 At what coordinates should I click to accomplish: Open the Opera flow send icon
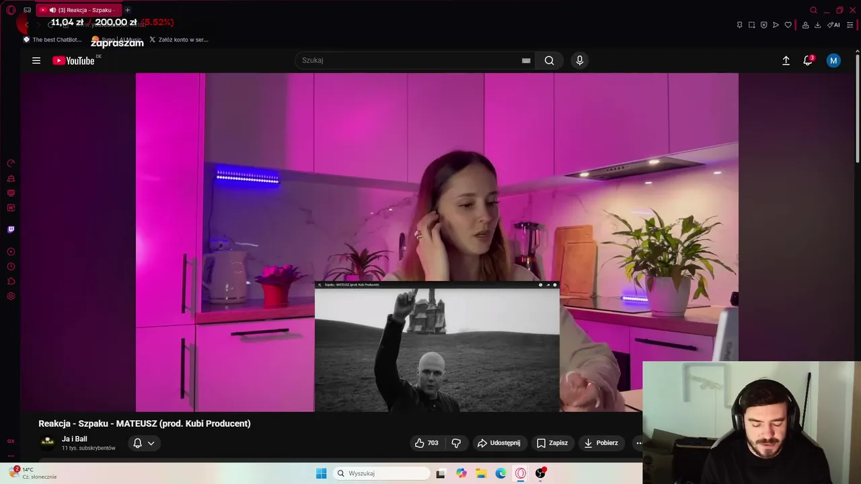[776, 25]
